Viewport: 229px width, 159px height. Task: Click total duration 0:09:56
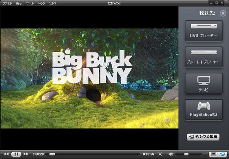[148, 154]
